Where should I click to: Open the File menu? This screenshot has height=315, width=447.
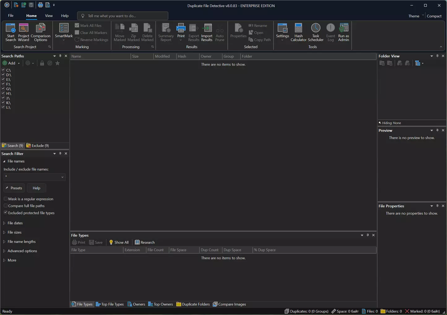click(x=11, y=16)
